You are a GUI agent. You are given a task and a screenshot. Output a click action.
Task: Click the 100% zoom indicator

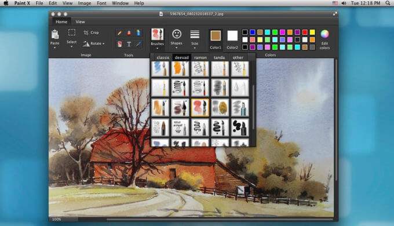pyautogui.click(x=56, y=220)
